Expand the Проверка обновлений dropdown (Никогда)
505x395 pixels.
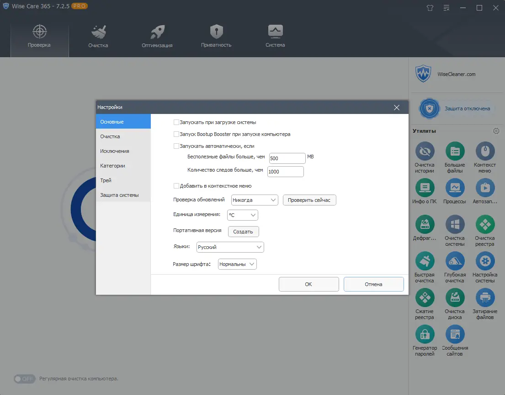point(255,200)
